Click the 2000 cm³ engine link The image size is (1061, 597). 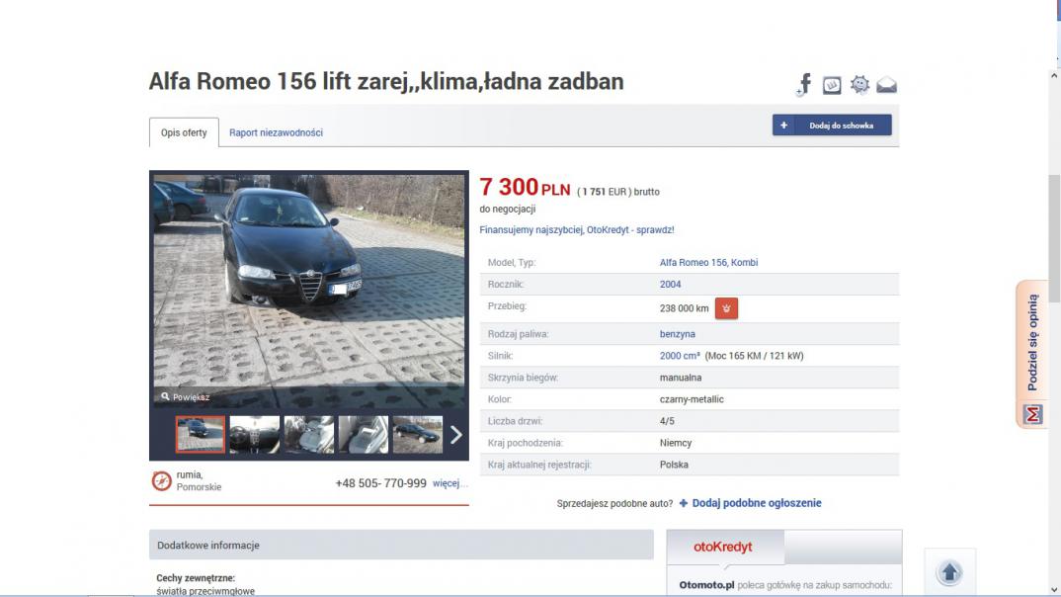680,356
